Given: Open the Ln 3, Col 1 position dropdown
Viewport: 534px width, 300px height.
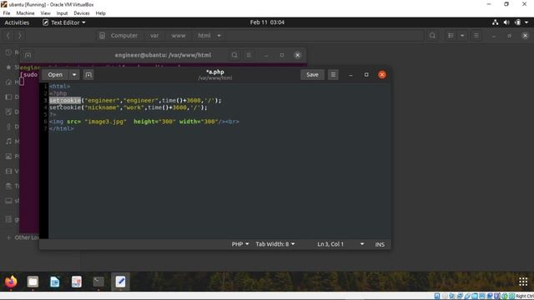Looking at the screenshot, I should click(x=340, y=244).
